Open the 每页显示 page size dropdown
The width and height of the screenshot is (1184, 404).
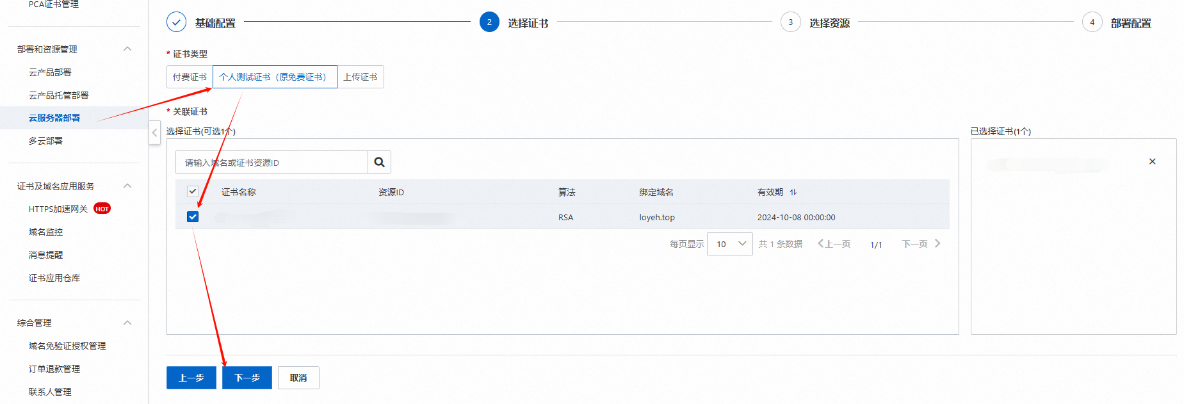pos(729,244)
